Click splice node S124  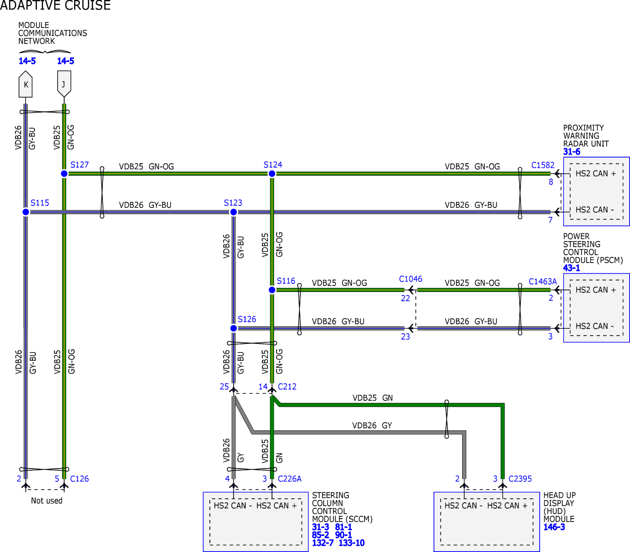click(272, 174)
